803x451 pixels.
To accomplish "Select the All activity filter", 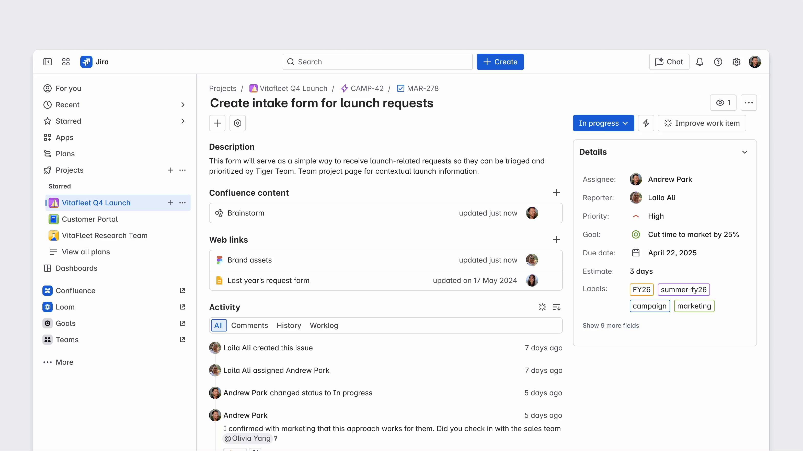I will (218, 325).
